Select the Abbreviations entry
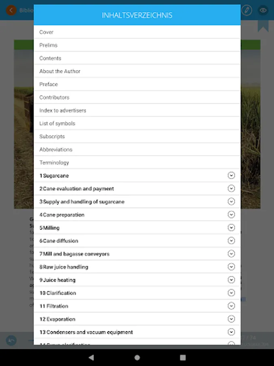 click(56, 149)
